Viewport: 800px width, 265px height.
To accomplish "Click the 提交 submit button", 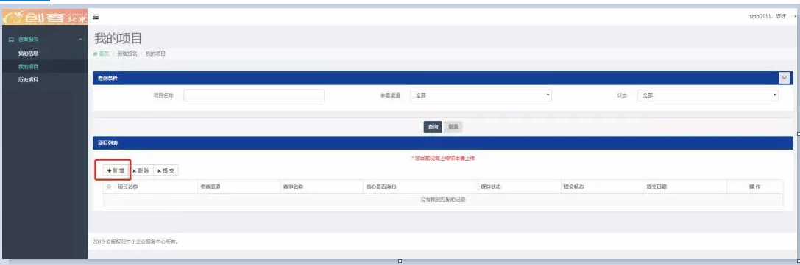I will 166,171.
